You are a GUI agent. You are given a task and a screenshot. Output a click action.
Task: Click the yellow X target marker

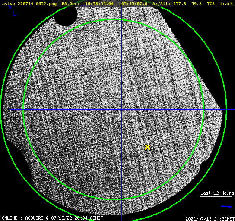[x=148, y=147]
